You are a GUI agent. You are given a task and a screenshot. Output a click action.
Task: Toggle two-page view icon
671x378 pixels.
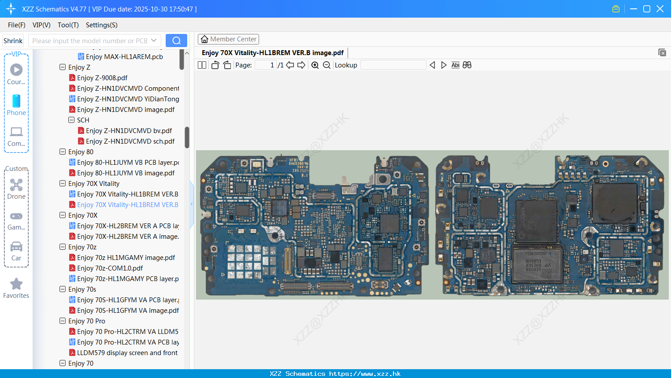(202, 65)
